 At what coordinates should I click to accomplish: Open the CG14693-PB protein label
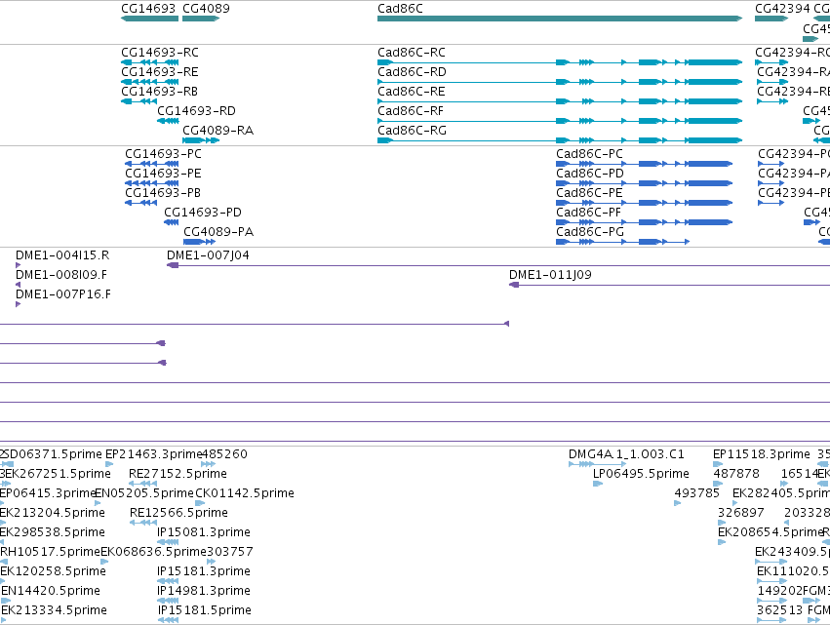click(x=163, y=193)
